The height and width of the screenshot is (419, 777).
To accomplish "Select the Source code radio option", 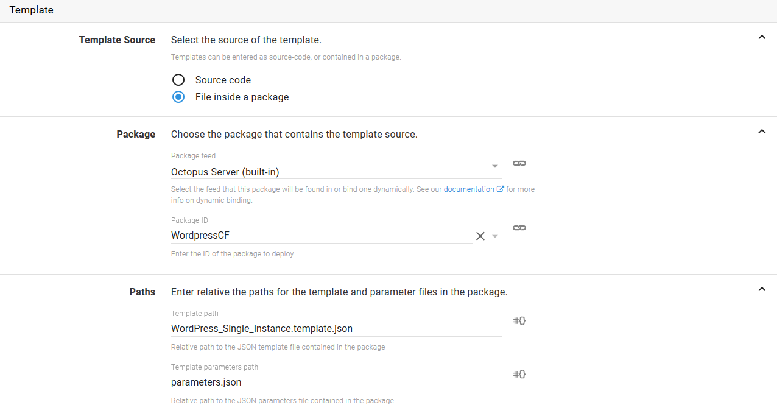I will click(x=178, y=80).
